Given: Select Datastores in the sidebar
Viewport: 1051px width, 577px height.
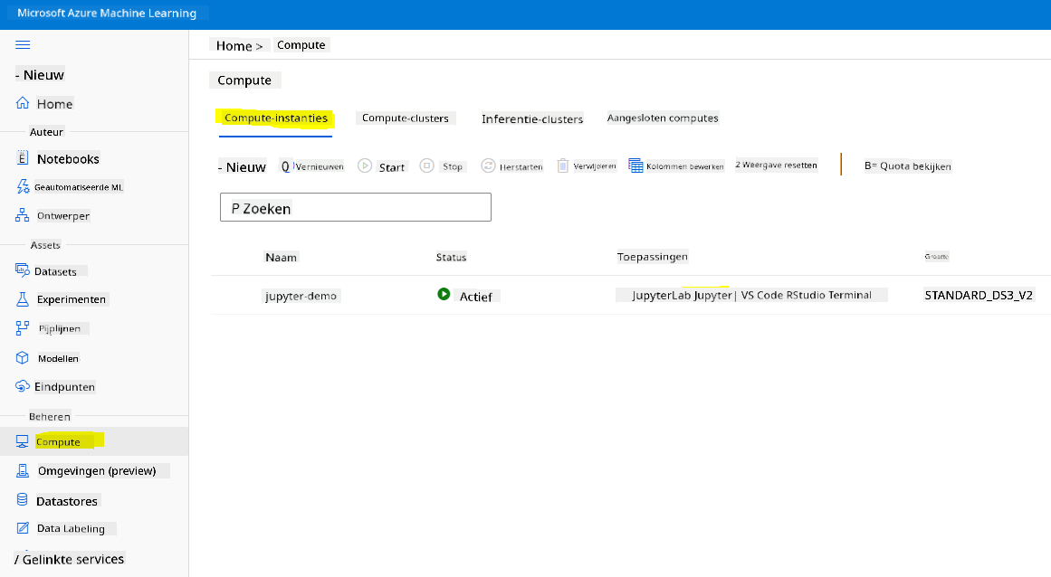Looking at the screenshot, I should (x=66, y=501).
